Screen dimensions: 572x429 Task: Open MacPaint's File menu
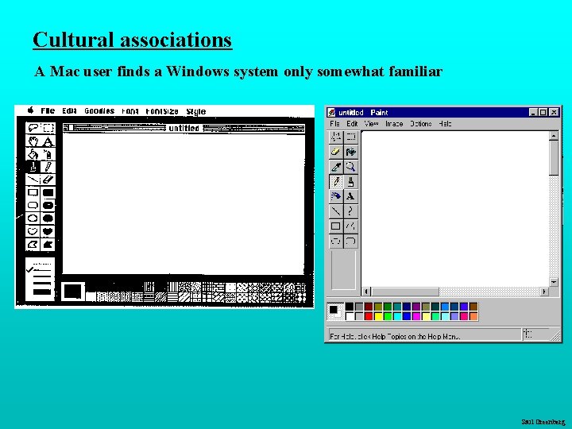tap(48, 110)
